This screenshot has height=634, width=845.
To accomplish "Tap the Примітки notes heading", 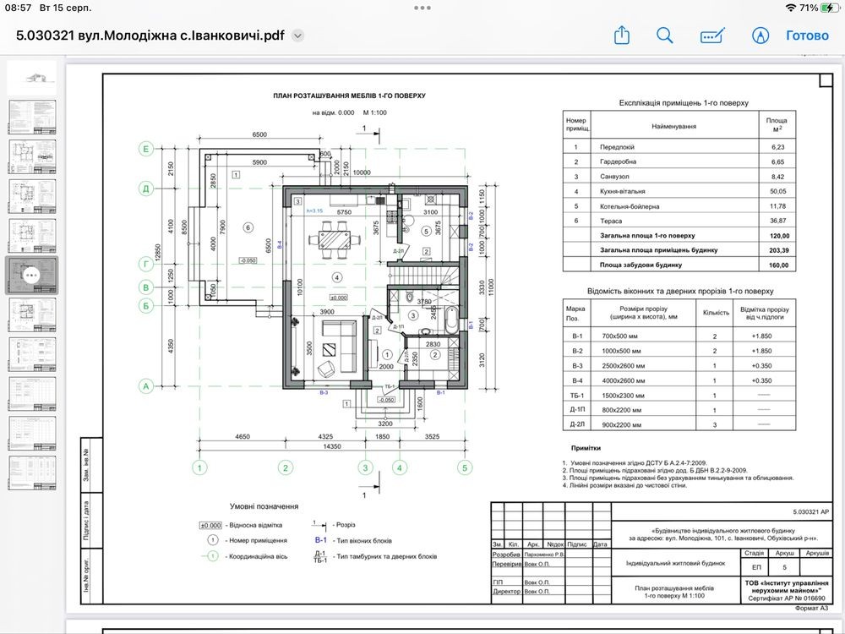I will 586,448.
